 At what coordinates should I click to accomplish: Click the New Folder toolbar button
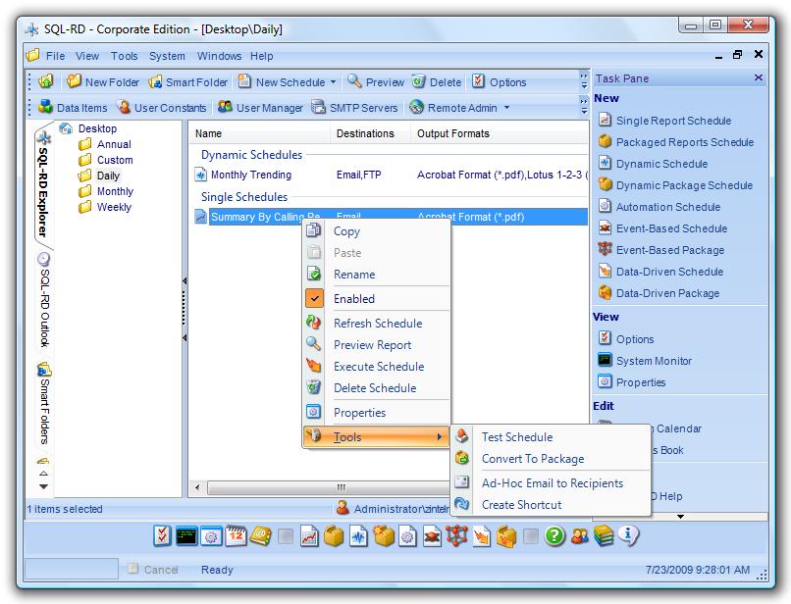click(x=103, y=81)
